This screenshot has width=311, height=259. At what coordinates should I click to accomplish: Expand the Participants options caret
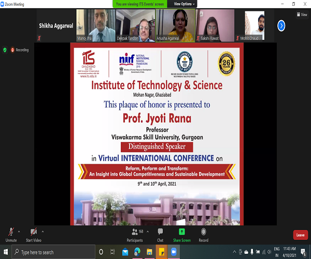pyautogui.click(x=148, y=232)
